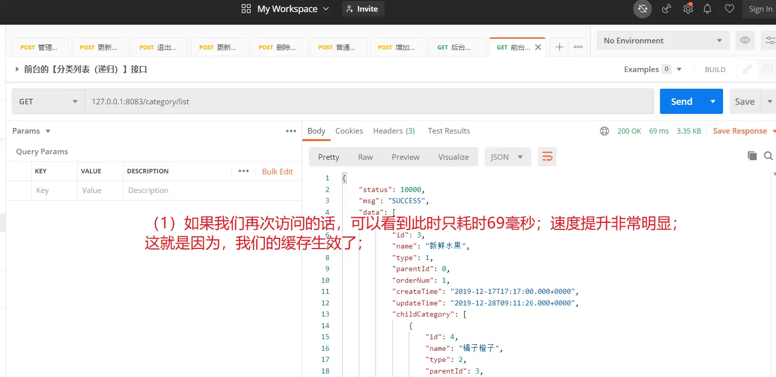Click the Bulk Edit link

pos(277,171)
